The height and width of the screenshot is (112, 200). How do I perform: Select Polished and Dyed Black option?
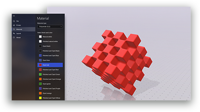click(x=50, y=51)
